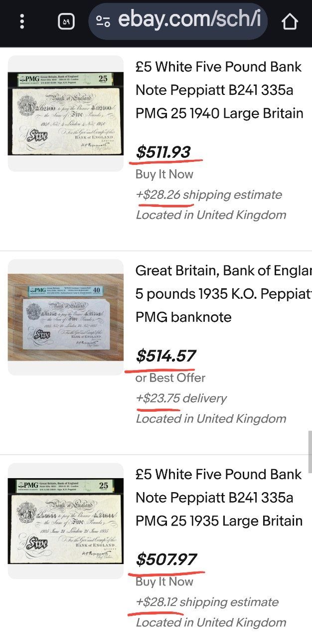Open the 1940 White Five Pound listing title
Screen dimensions: 312x639
219,90
